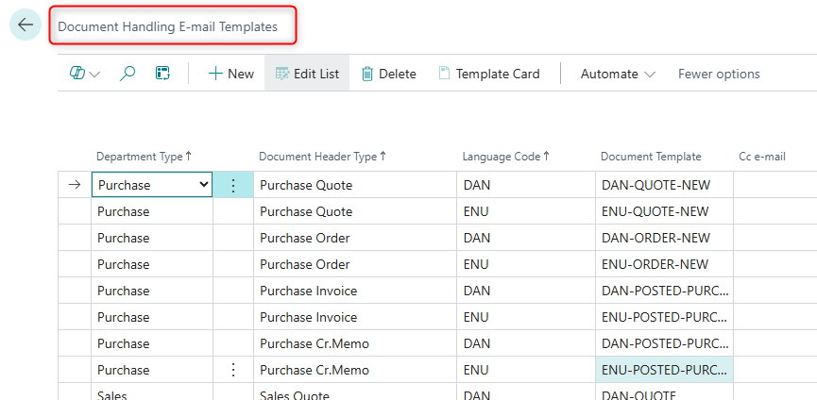This screenshot has height=400, width=817.
Task: Toggle Edit List mode
Action: click(307, 74)
